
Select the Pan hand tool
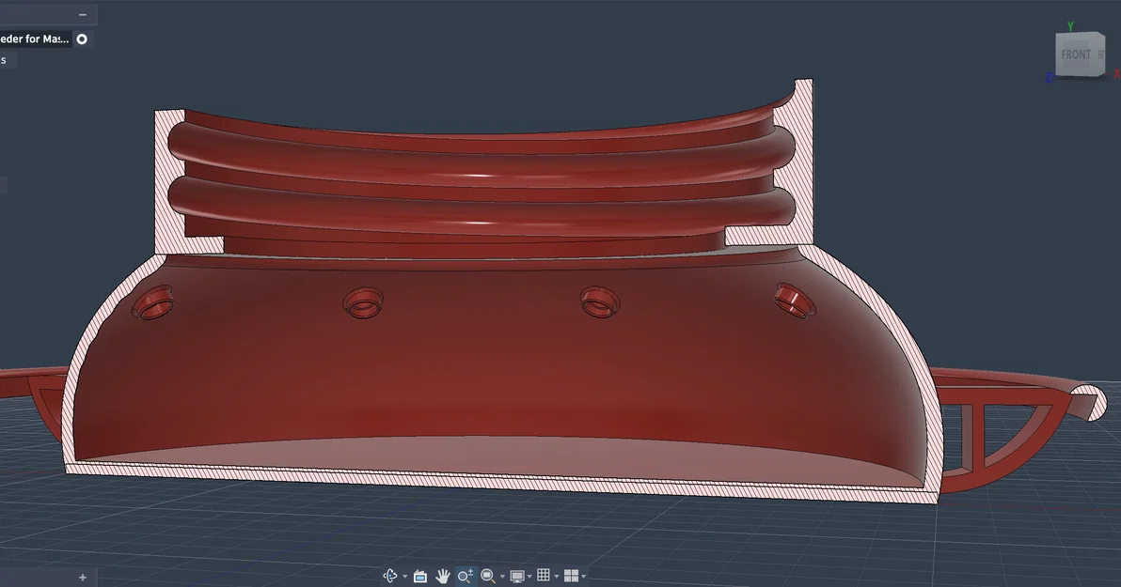click(443, 576)
